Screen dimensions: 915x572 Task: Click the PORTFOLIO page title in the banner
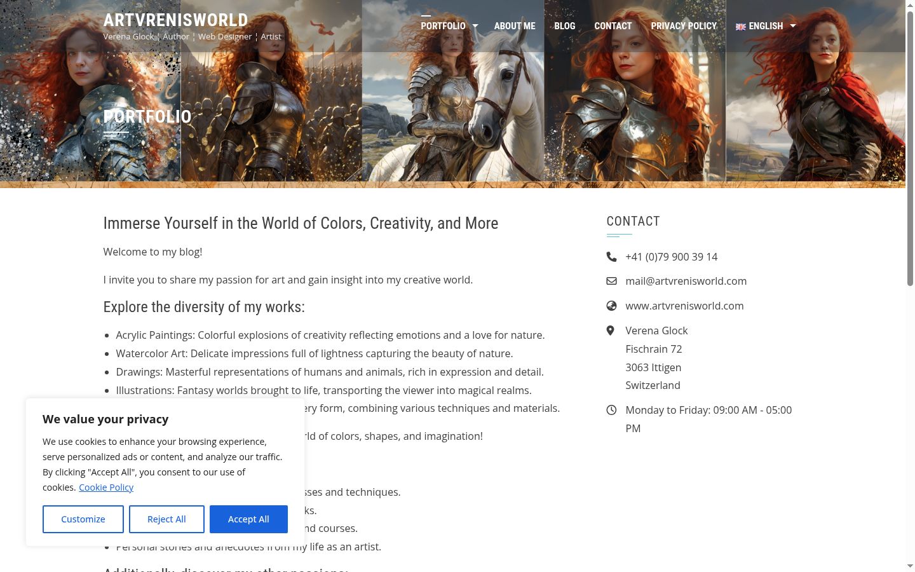coord(147,117)
